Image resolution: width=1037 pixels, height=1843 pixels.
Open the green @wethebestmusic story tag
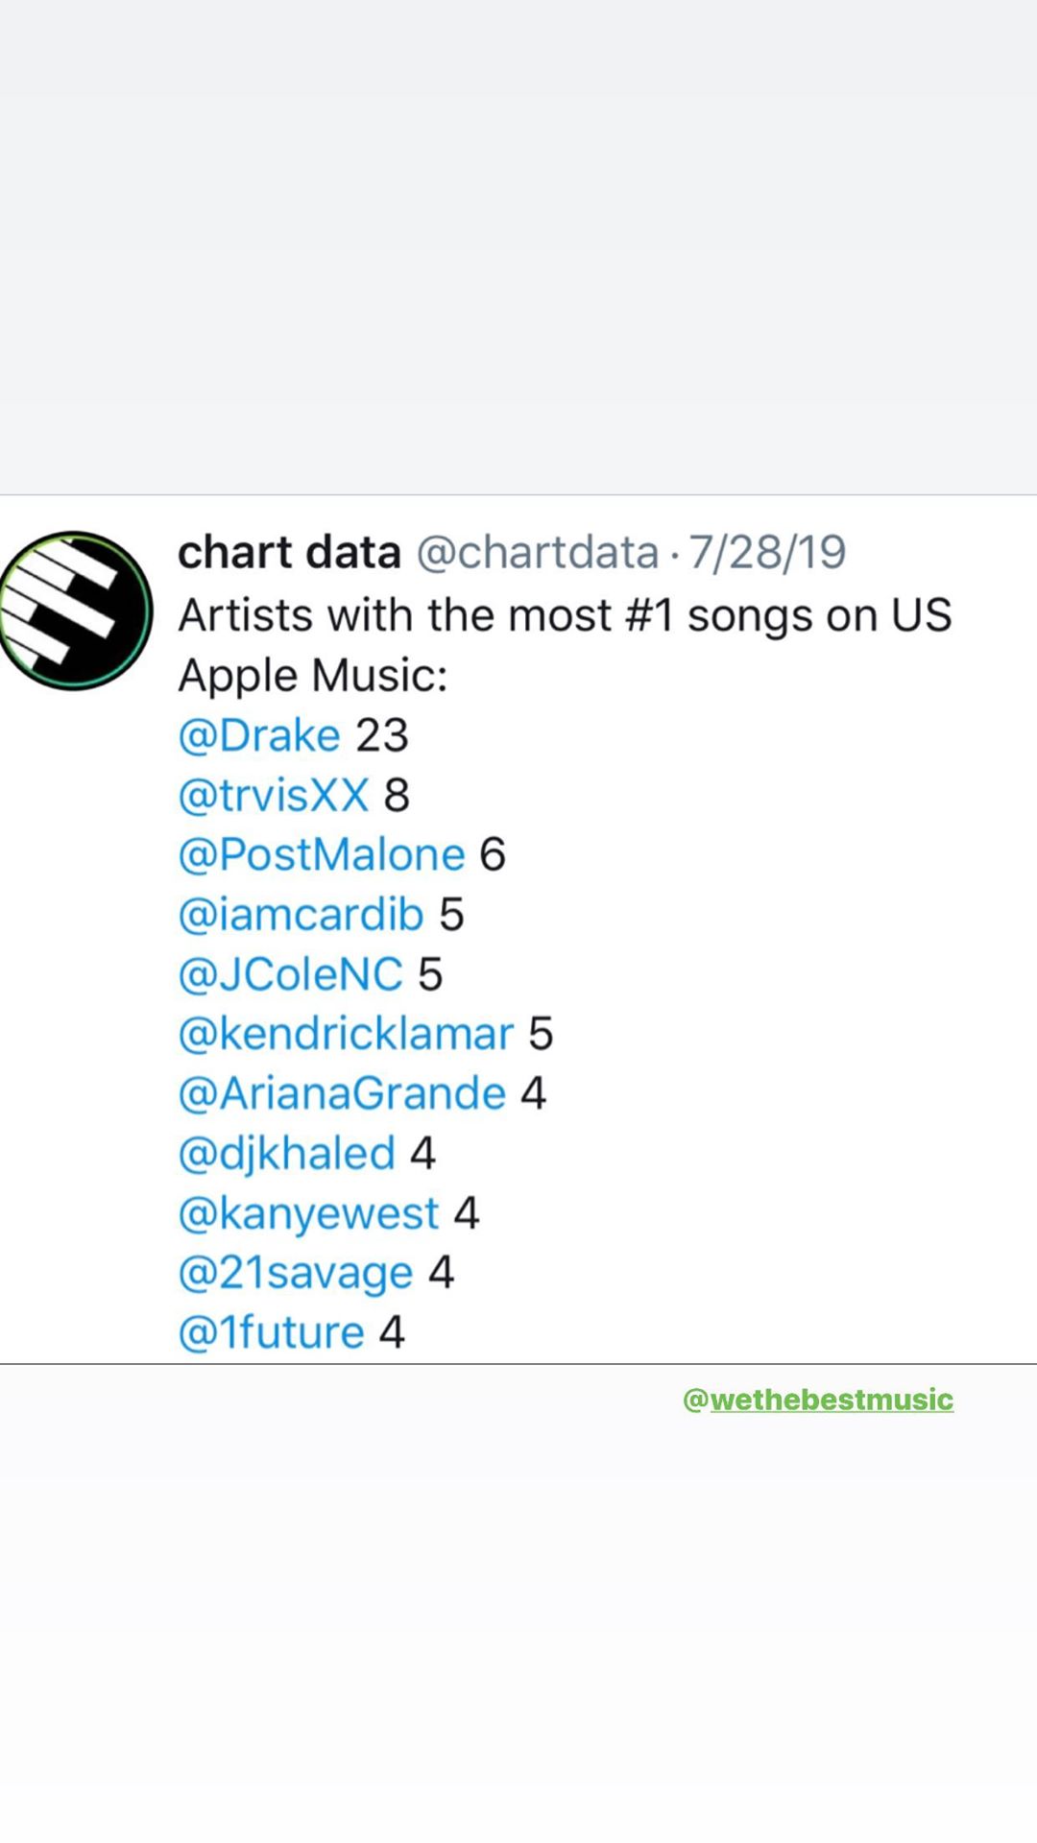[x=818, y=1400]
